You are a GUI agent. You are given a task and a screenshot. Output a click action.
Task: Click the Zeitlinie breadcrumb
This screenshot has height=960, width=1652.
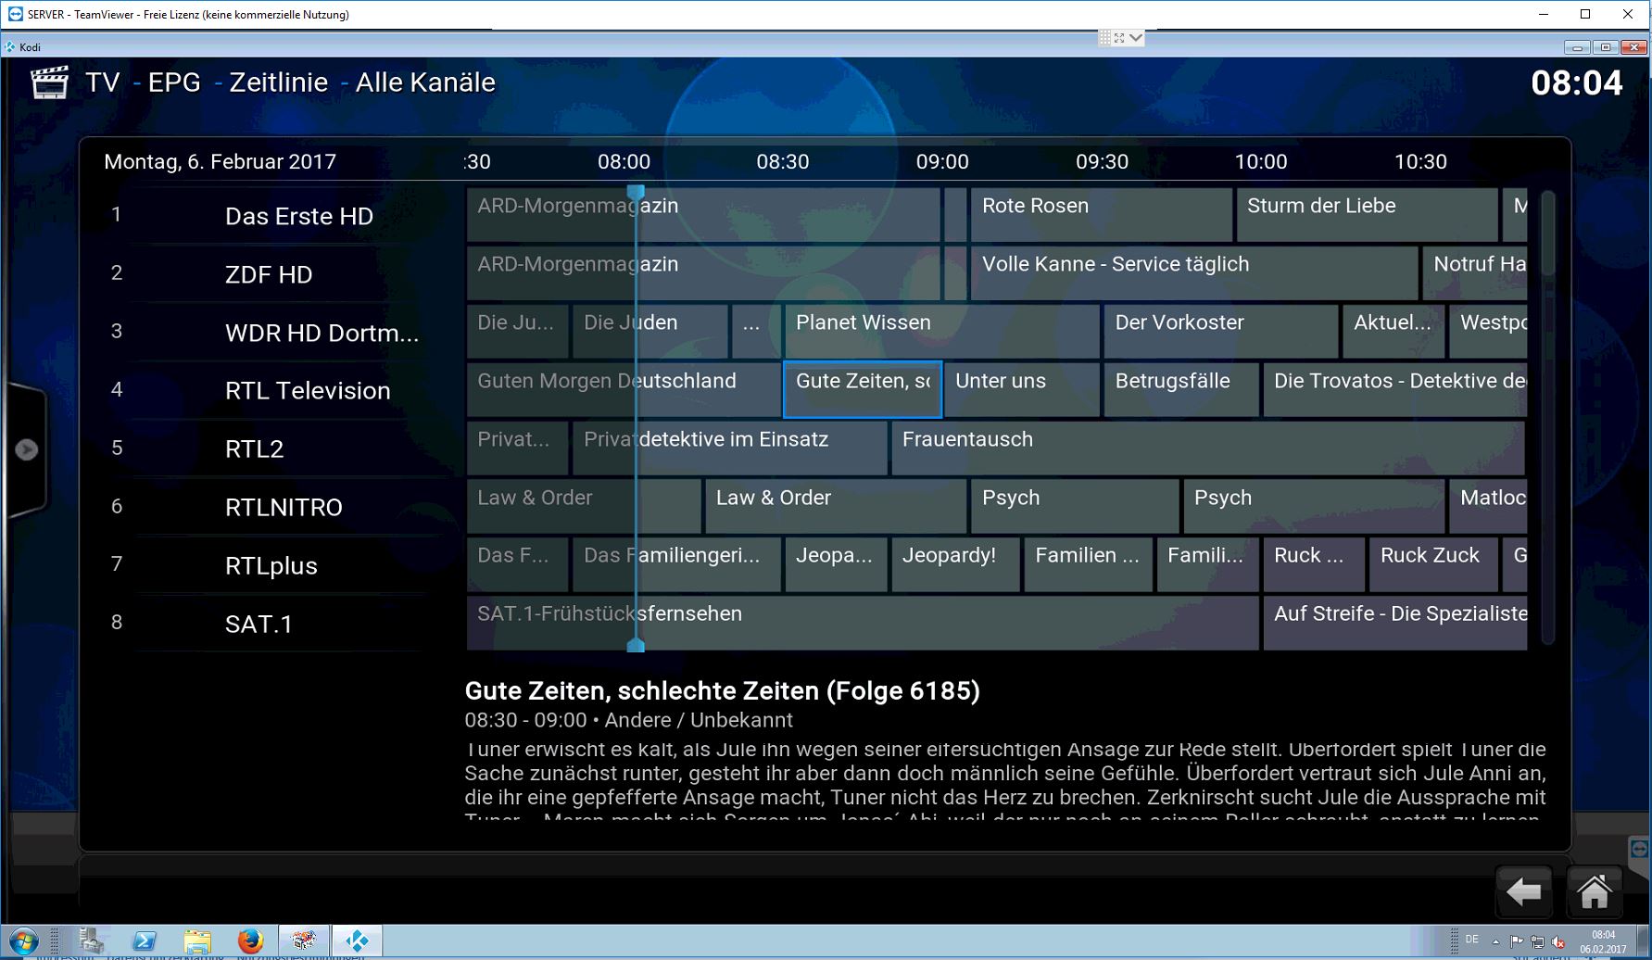click(x=278, y=82)
